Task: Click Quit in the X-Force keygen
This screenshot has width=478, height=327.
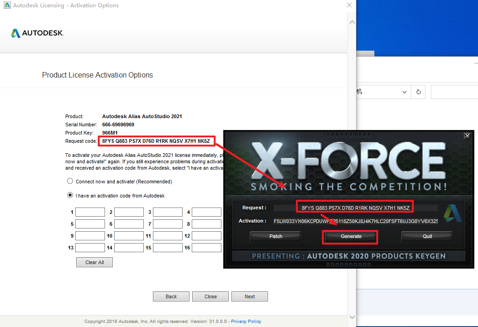Action: tap(427, 236)
